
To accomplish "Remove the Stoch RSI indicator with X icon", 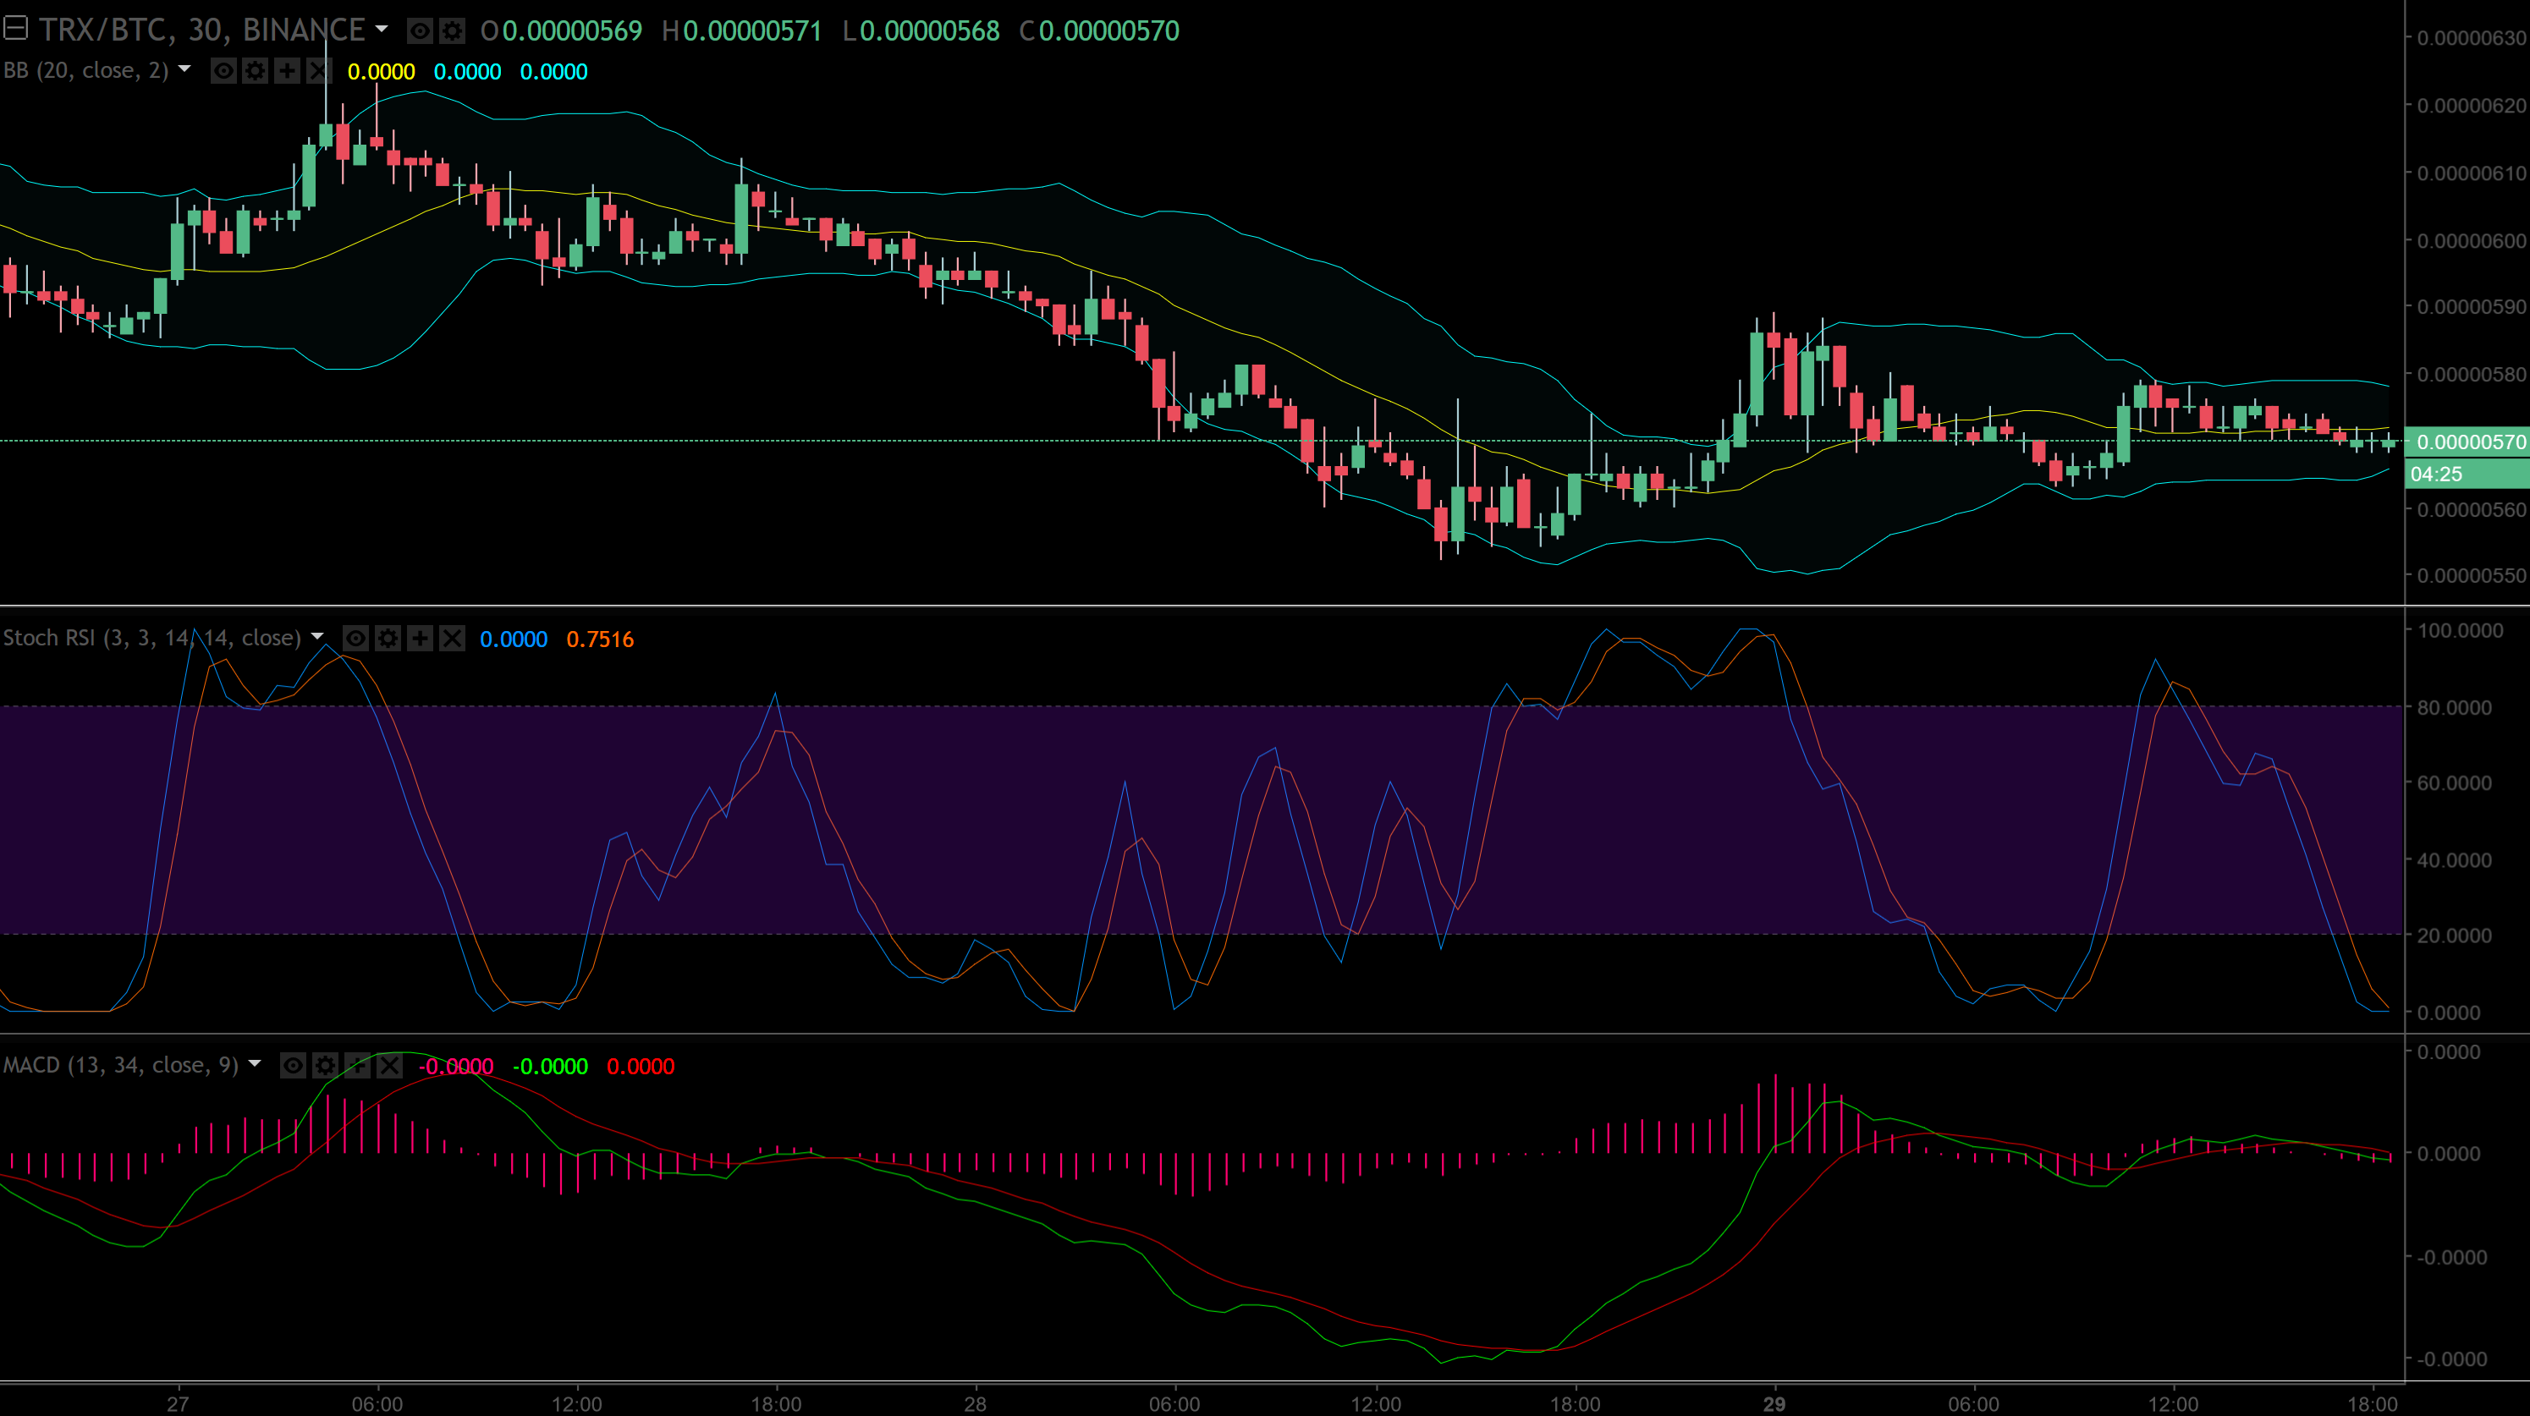I will 452,639.
